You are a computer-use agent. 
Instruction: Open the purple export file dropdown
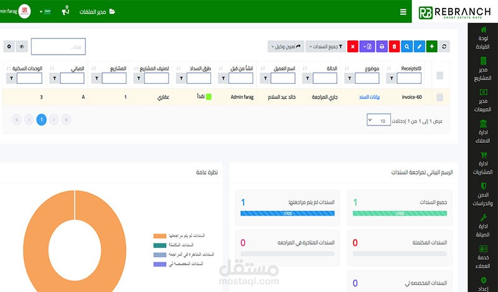[x=367, y=47]
